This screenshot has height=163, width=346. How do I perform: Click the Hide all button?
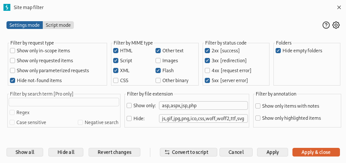coord(66,152)
